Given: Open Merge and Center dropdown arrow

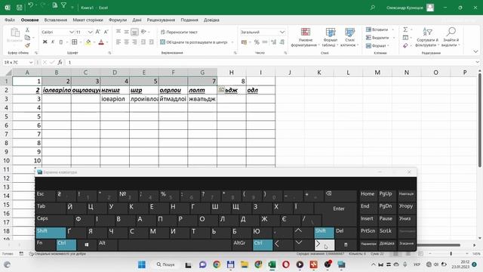Looking at the screenshot, I should pyautogui.click(x=232, y=42).
